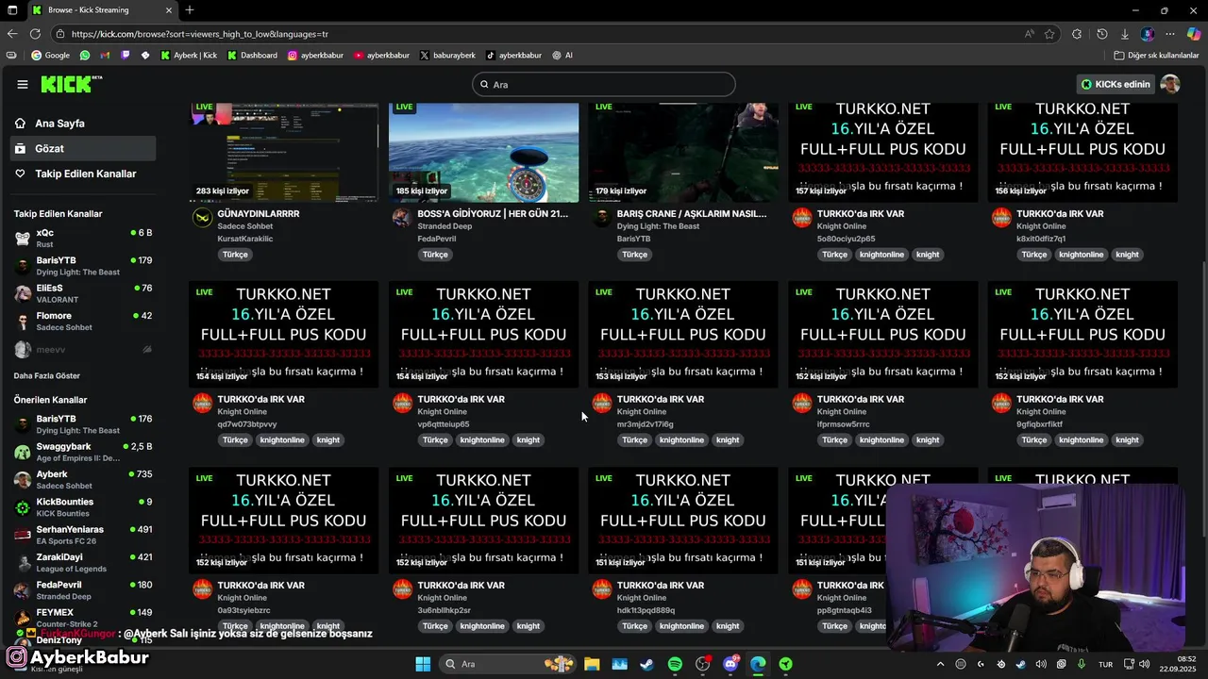The image size is (1208, 679).
Task: Click the heart icon next to Takip Edilen Kanallar
Action: 21,174
